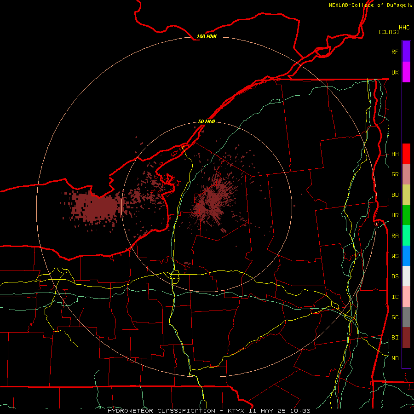Click the 'KTYX' radar site identifier
414x414 pixels.
236,411
